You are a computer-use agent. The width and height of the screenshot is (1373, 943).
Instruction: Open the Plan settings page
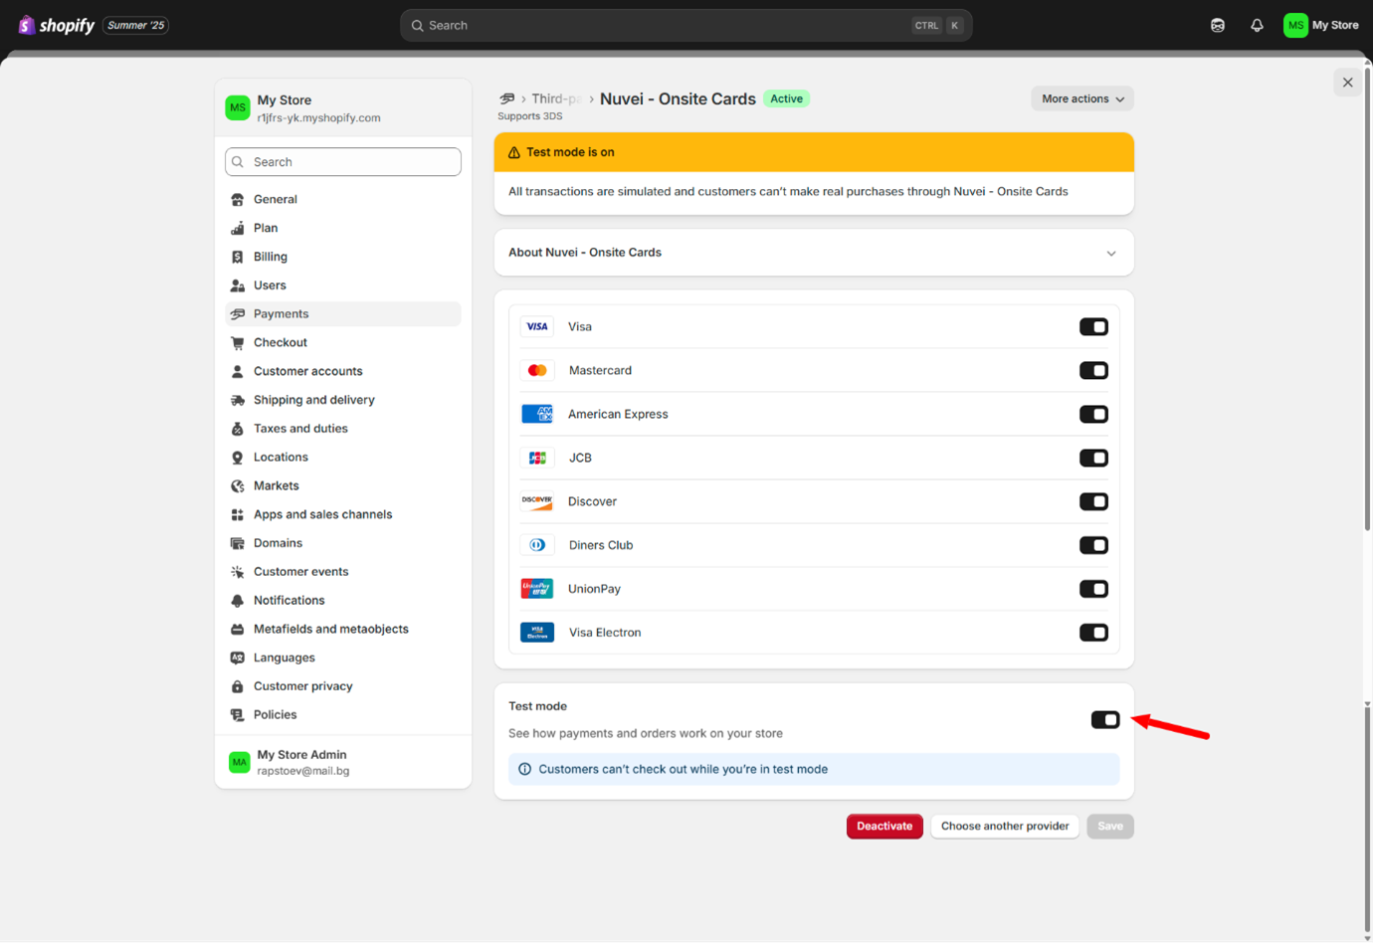[343, 228]
